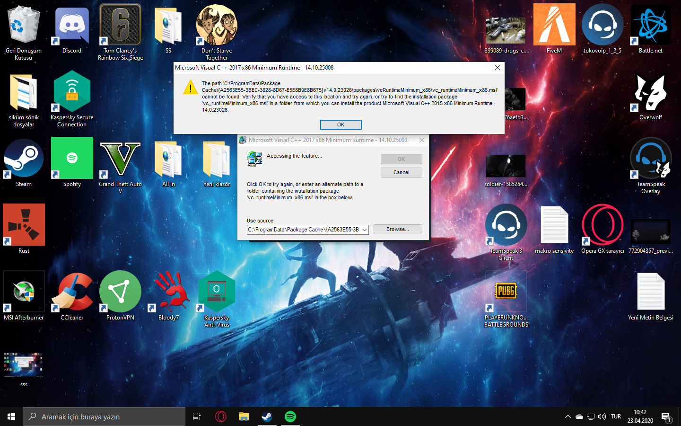
Task: Click the Browse... button
Action: tap(397, 229)
